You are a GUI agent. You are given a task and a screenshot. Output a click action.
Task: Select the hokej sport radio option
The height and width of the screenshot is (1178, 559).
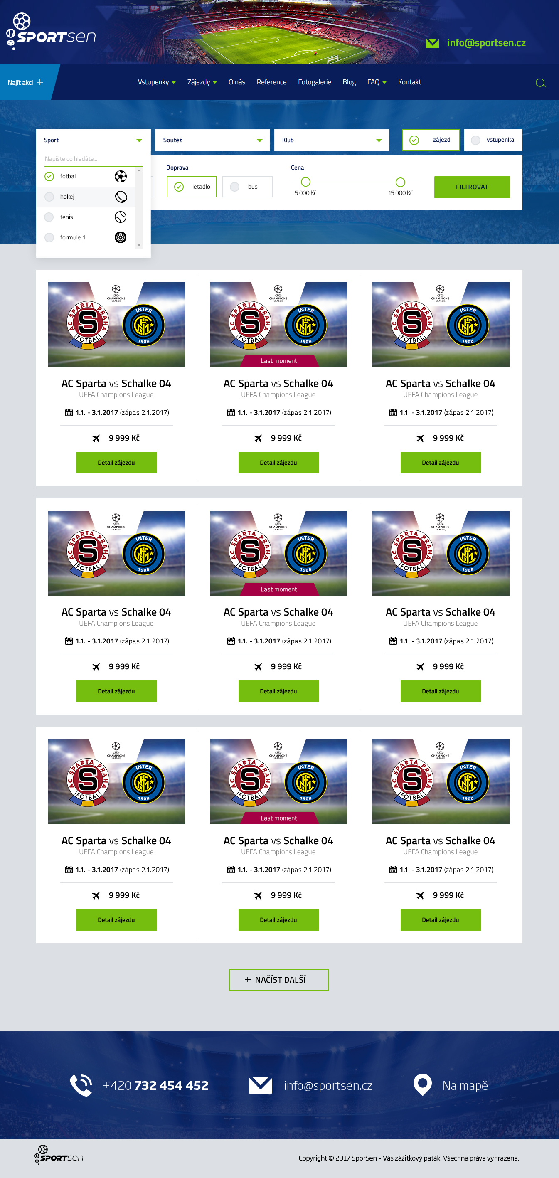(x=49, y=197)
